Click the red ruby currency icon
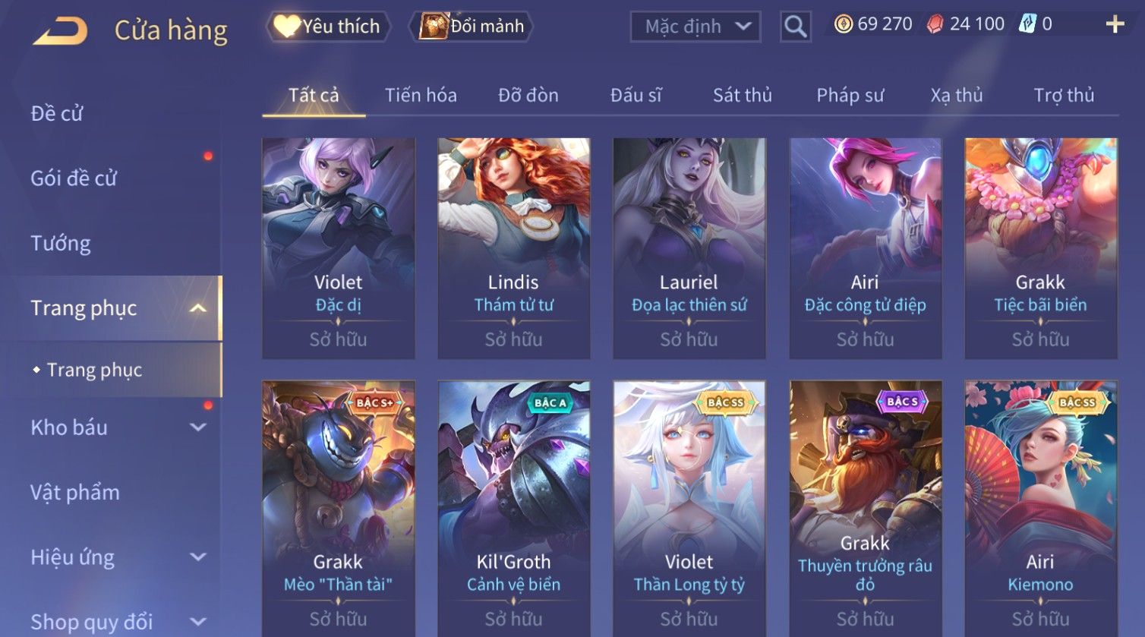1145x637 pixels. [935, 24]
